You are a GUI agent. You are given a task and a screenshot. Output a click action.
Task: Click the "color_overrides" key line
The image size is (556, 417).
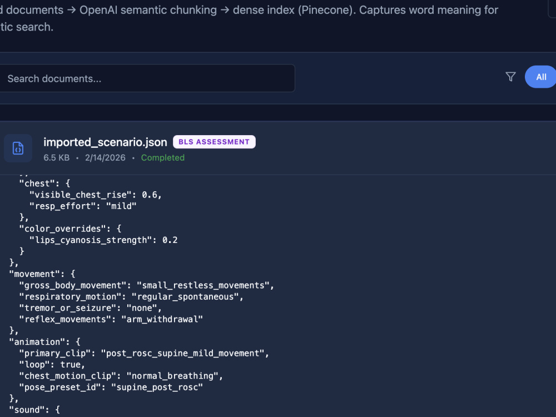pos(70,229)
